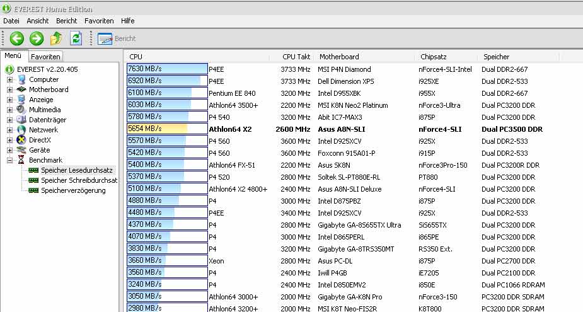Click the 2980 MB/s result bar
Screen dimensions: 583x312
tap(167, 308)
